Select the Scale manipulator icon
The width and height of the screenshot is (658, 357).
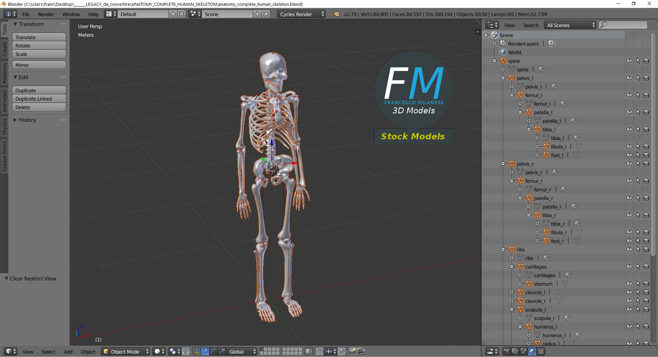(222, 352)
